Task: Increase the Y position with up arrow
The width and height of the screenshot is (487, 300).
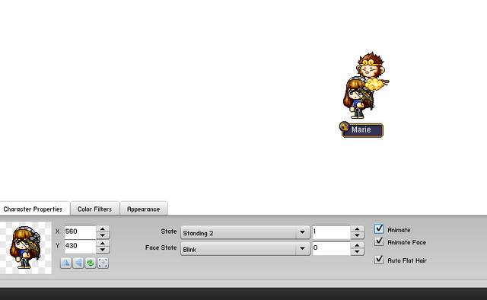Action: tap(103, 243)
